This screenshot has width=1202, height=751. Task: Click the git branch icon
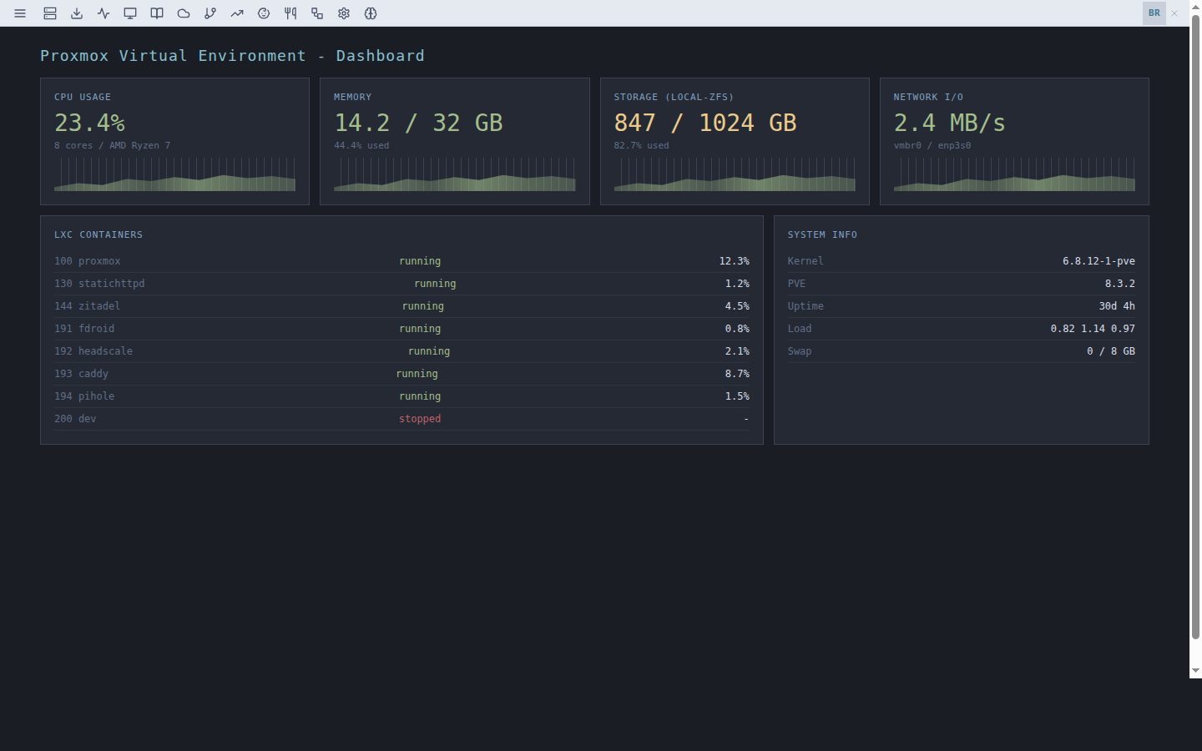point(210,13)
